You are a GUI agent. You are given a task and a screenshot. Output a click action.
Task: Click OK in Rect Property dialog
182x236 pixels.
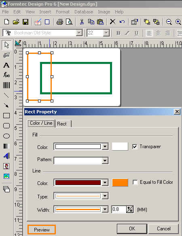132,229
